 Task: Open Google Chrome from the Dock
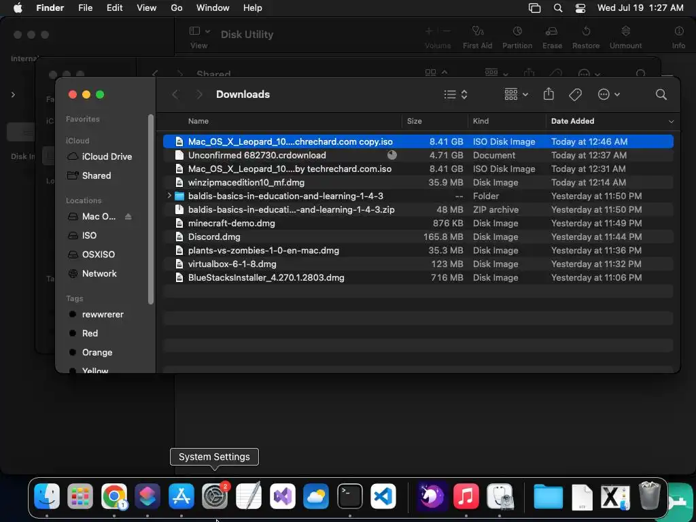114,496
